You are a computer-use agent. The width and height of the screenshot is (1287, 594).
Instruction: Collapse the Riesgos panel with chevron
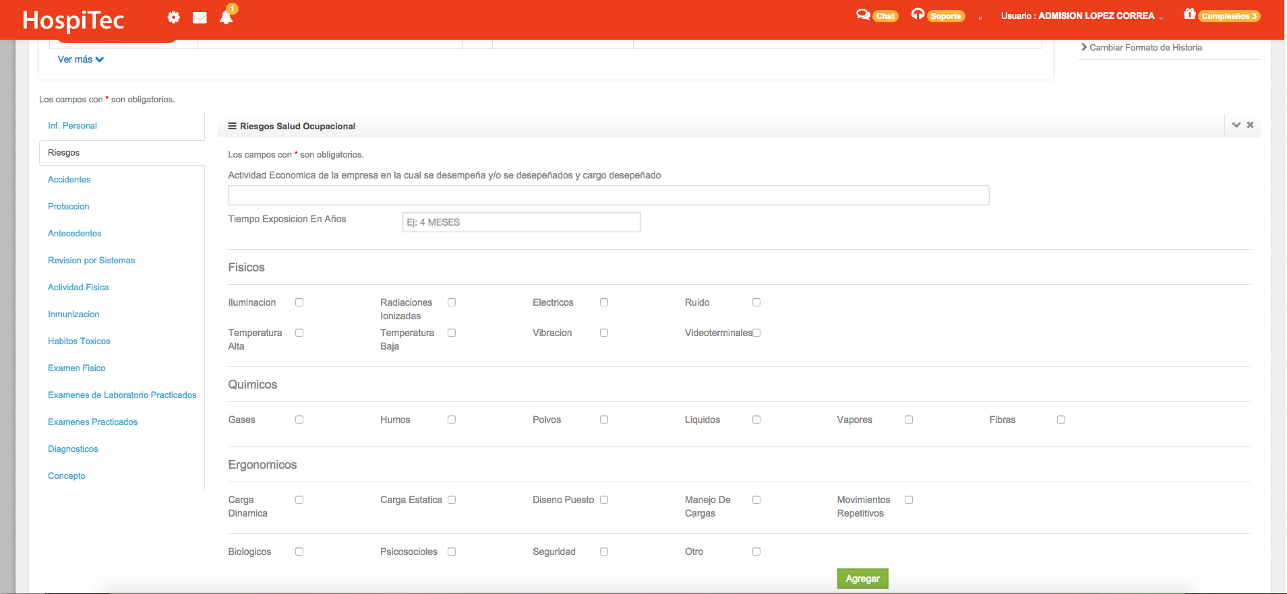1236,125
